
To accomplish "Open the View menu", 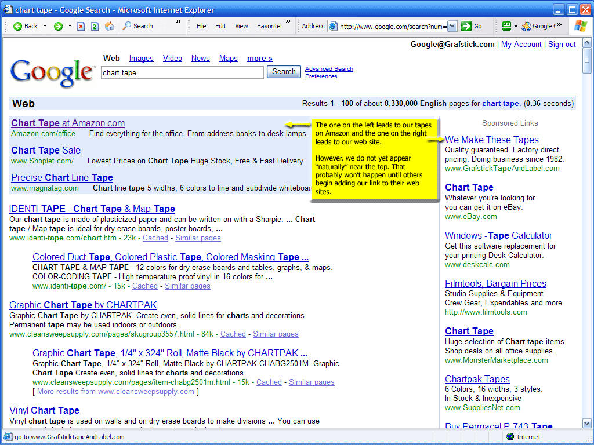I will point(241,26).
